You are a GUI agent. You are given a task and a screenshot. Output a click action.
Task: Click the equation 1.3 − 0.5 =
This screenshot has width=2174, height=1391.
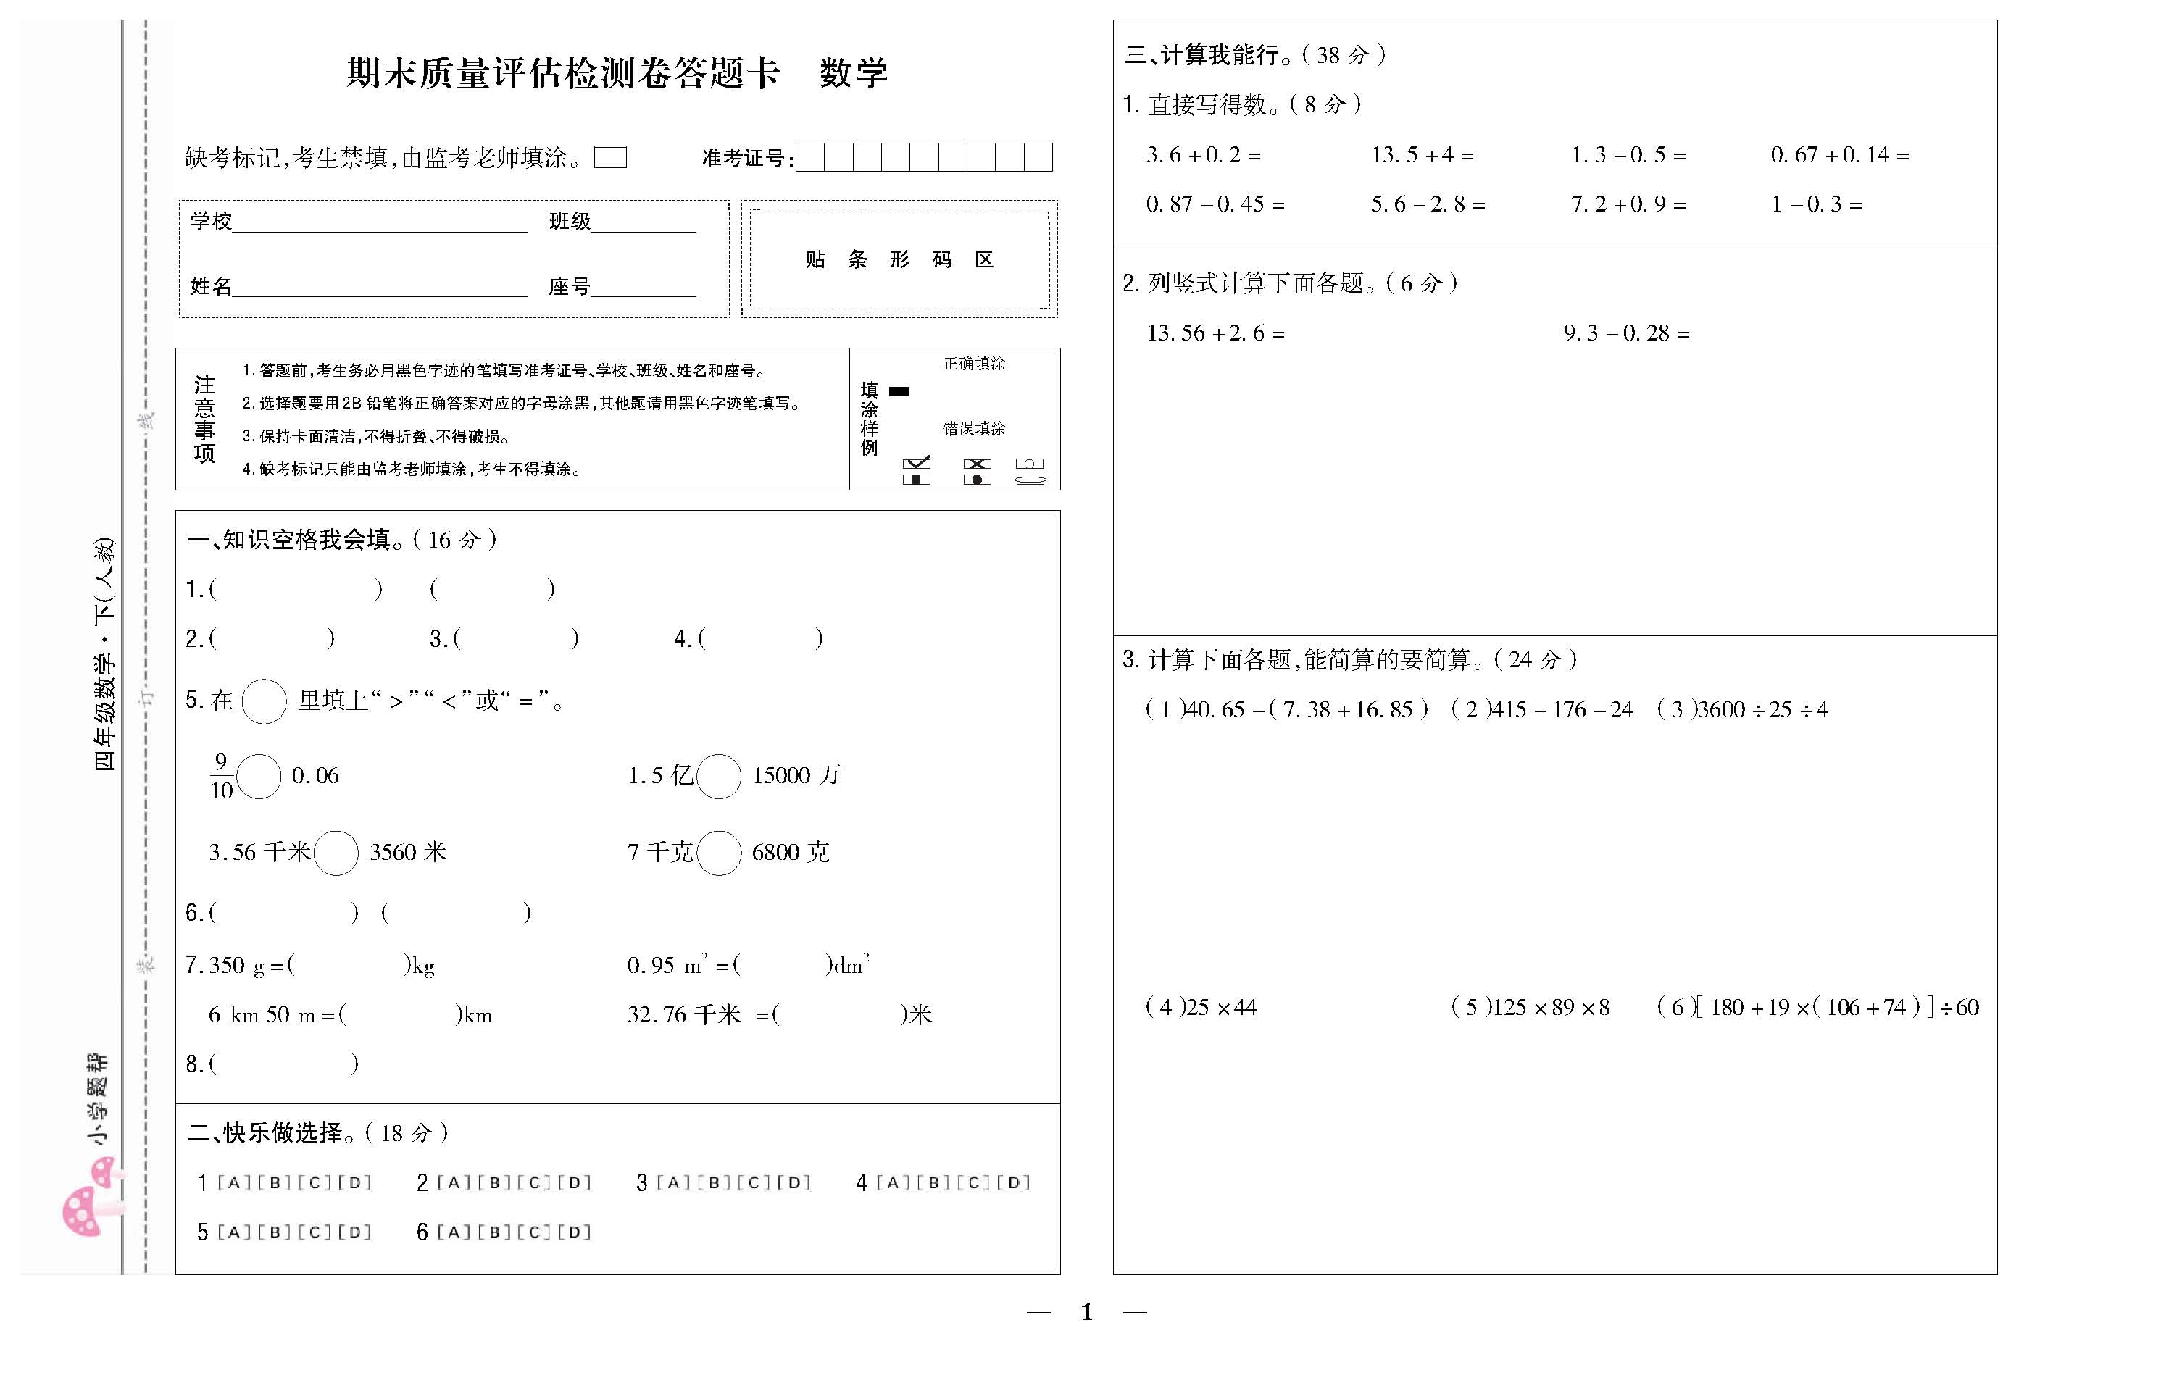[1628, 155]
